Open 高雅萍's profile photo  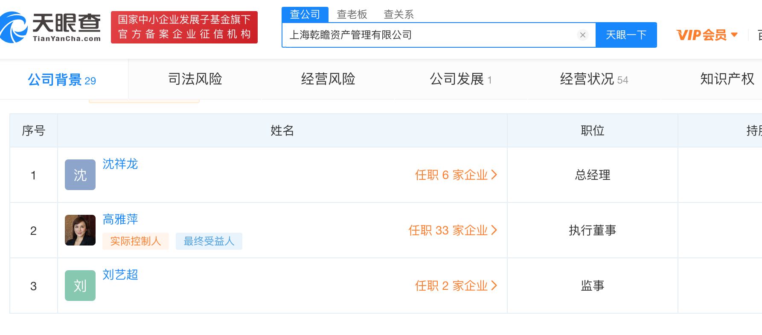point(80,230)
